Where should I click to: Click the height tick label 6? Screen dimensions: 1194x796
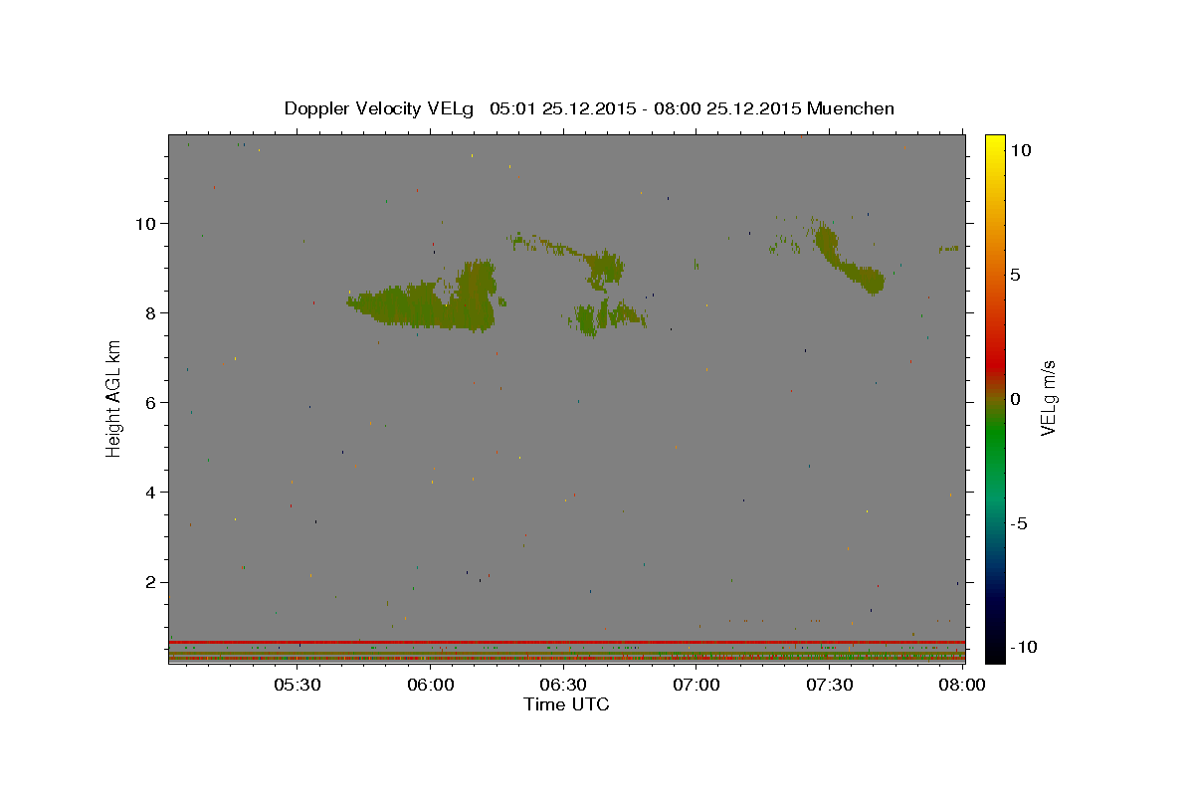click(x=152, y=402)
